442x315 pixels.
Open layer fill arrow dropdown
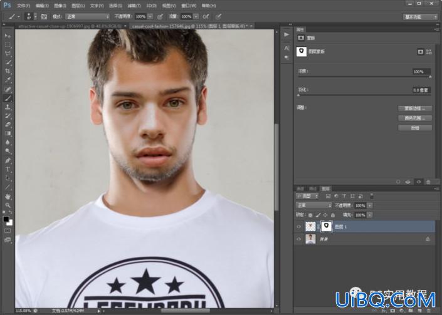(x=370, y=215)
